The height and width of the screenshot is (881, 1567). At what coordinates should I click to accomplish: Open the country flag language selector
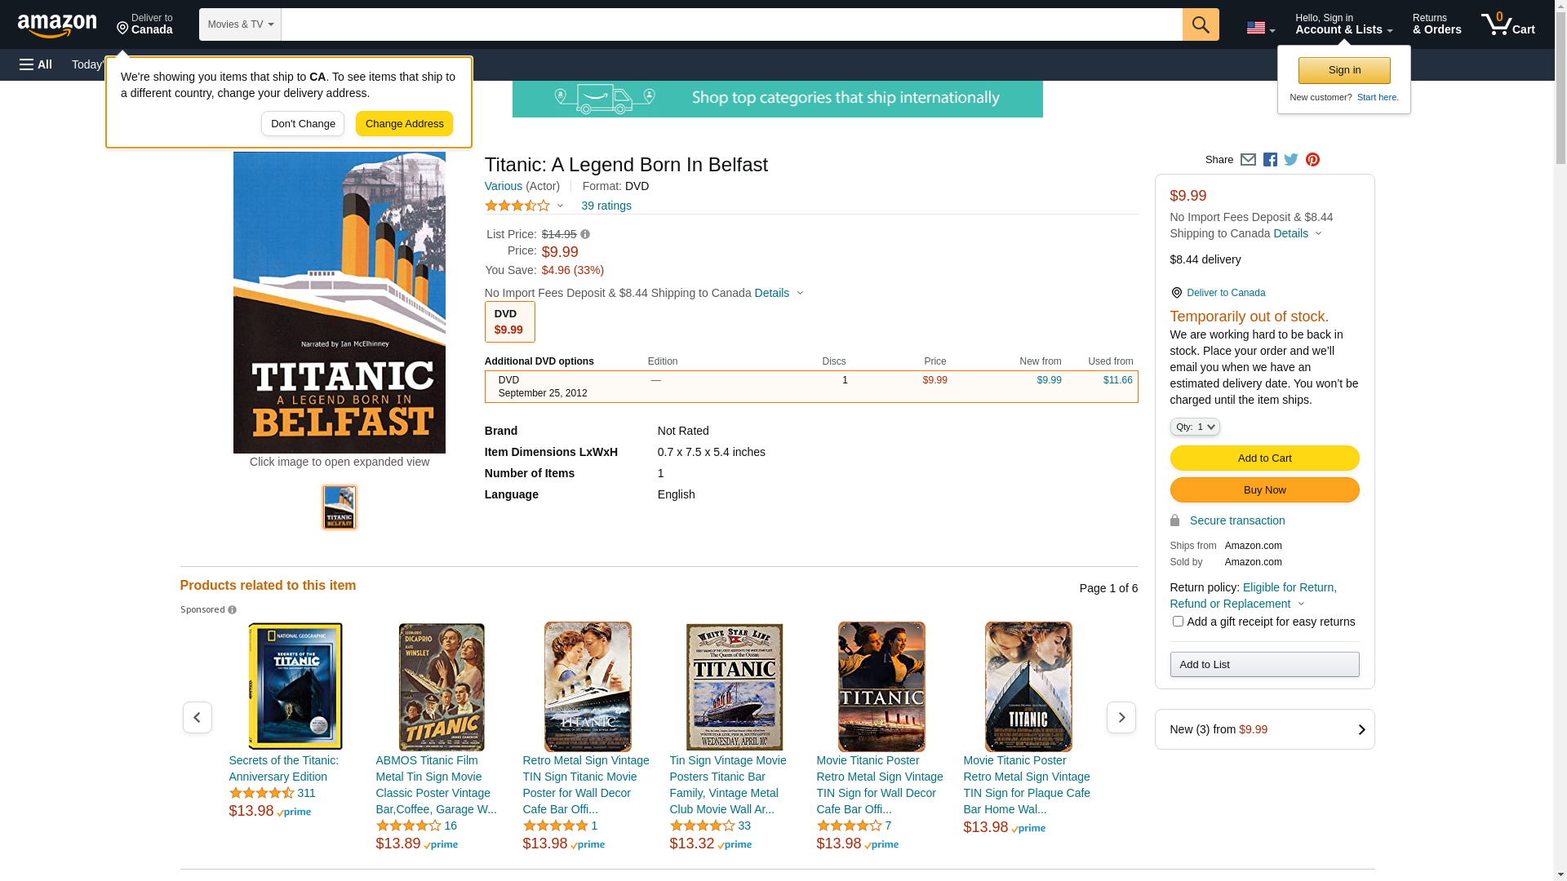pyautogui.click(x=1260, y=28)
